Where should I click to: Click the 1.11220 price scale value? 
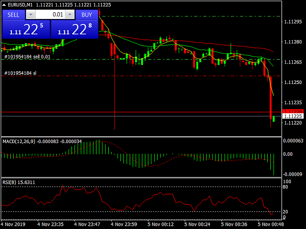tap(293, 123)
